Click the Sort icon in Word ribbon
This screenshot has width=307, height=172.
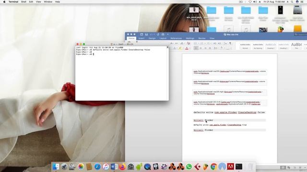(x=225, y=43)
